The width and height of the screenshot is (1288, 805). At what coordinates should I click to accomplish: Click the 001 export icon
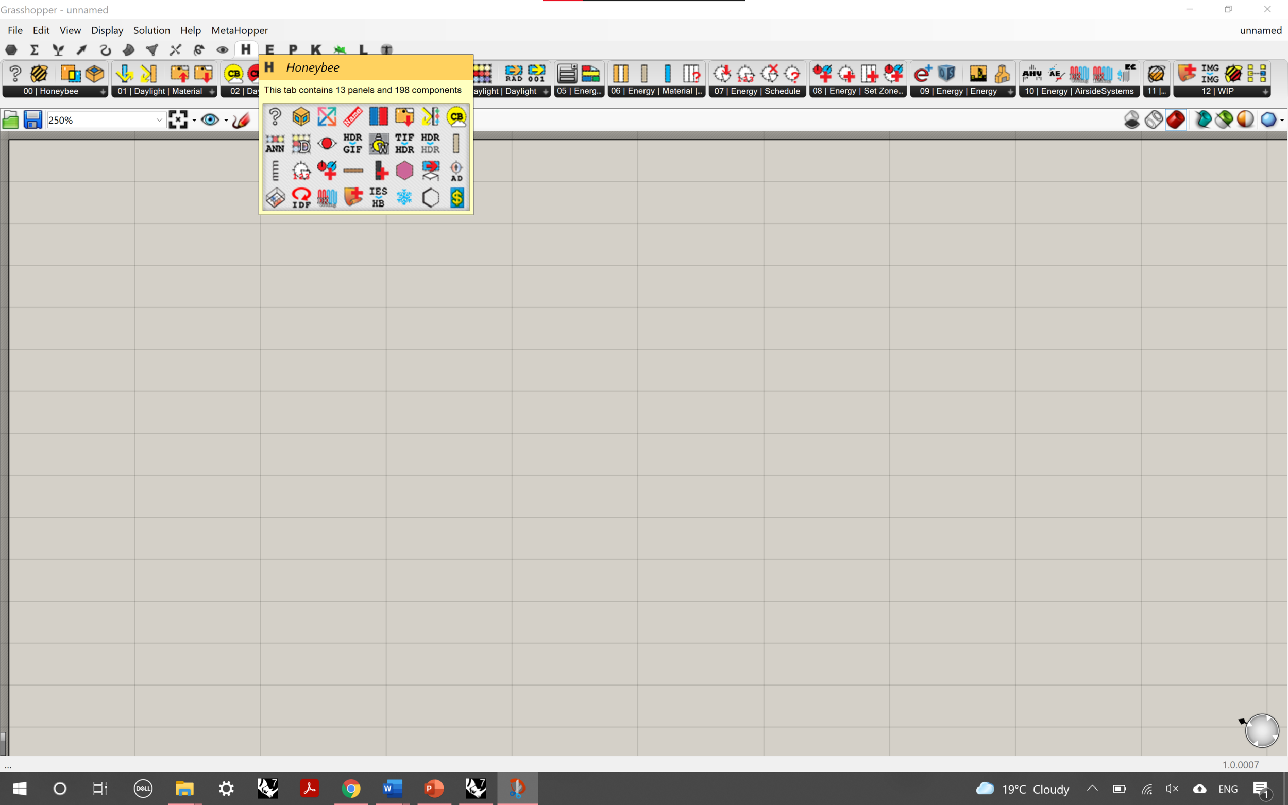(x=537, y=74)
